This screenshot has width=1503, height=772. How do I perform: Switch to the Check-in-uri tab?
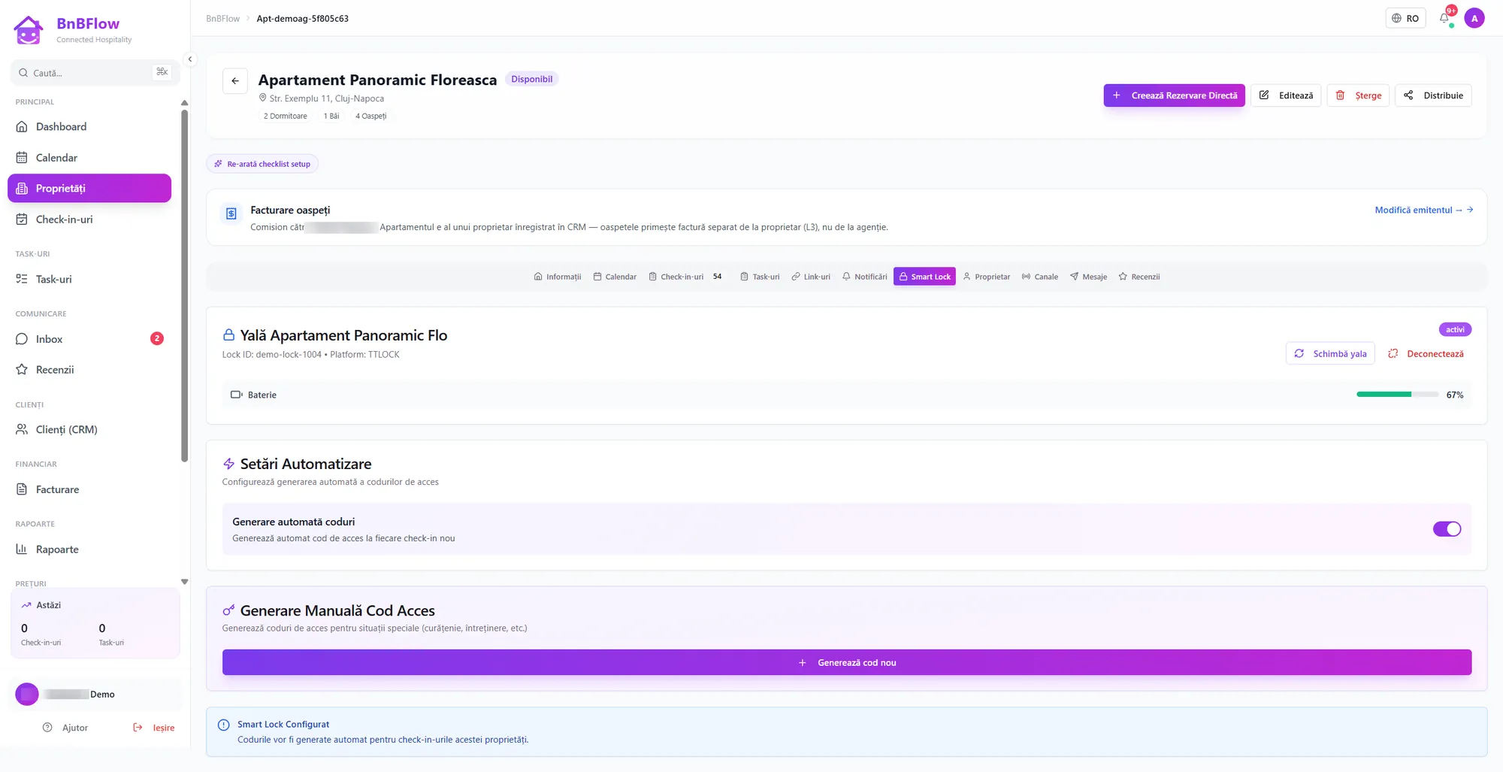[x=685, y=277]
